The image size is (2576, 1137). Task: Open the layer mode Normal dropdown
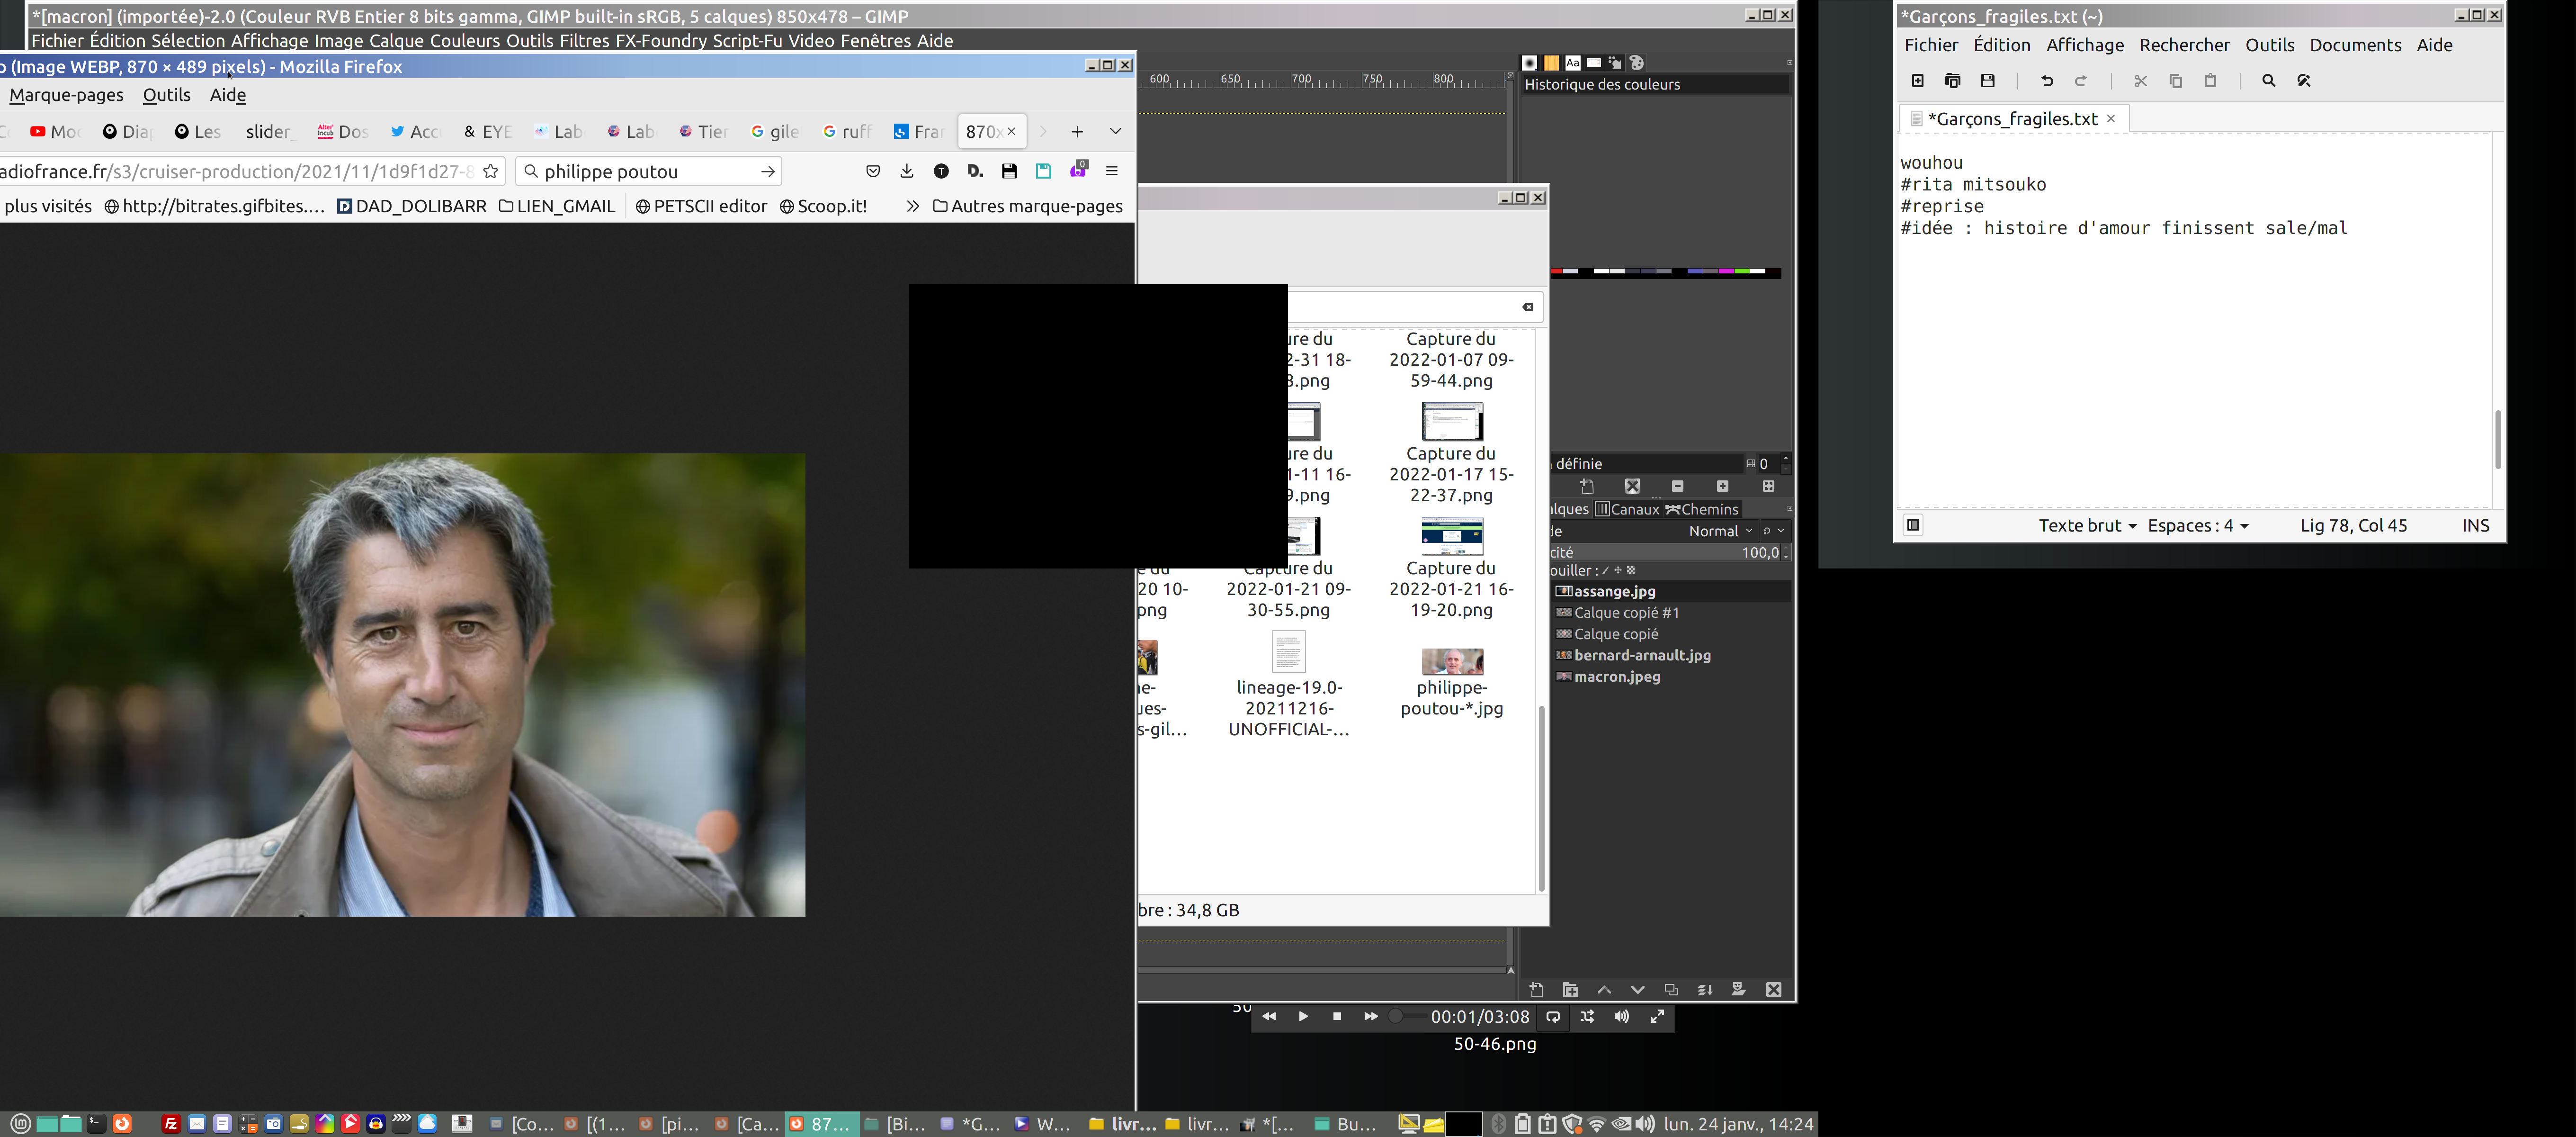[1720, 532]
